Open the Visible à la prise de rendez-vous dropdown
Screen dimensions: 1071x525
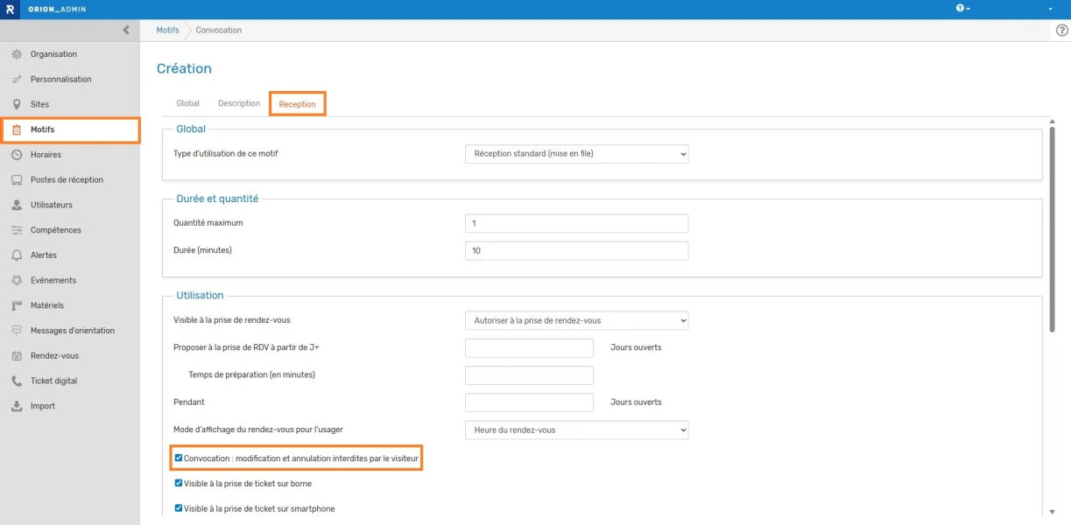click(576, 320)
